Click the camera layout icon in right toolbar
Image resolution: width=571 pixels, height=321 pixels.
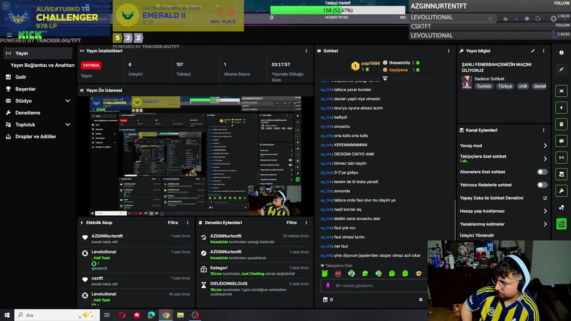click(561, 174)
